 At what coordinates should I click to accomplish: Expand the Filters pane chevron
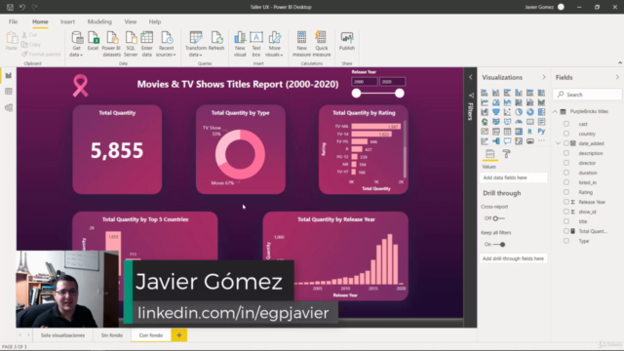click(x=470, y=77)
